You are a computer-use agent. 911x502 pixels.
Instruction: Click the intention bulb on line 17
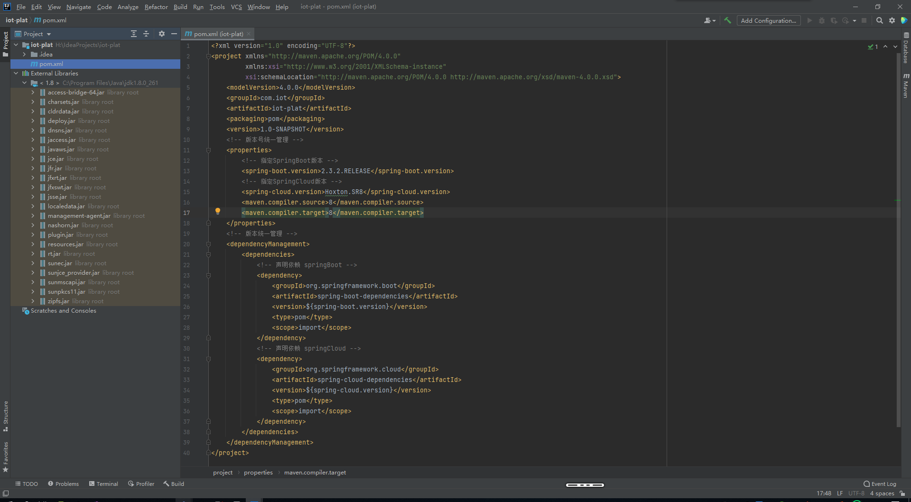pyautogui.click(x=218, y=211)
